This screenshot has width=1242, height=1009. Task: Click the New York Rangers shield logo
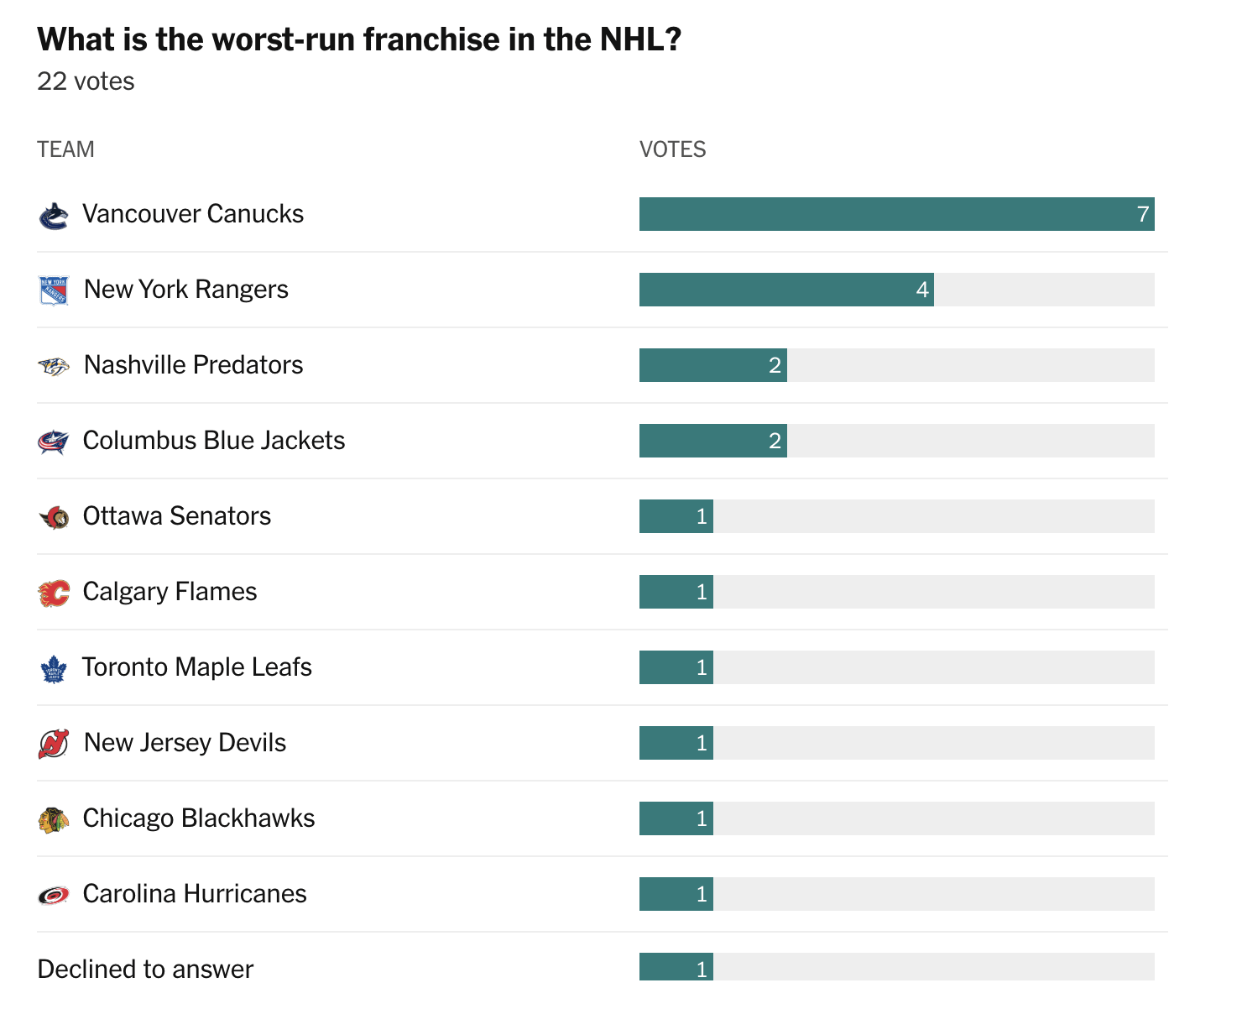coord(54,290)
